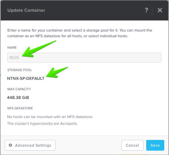Image resolution: width=169 pixels, height=155 pixels.
Task: Click the 'Enter a name for your container' description
Action: click(80, 33)
